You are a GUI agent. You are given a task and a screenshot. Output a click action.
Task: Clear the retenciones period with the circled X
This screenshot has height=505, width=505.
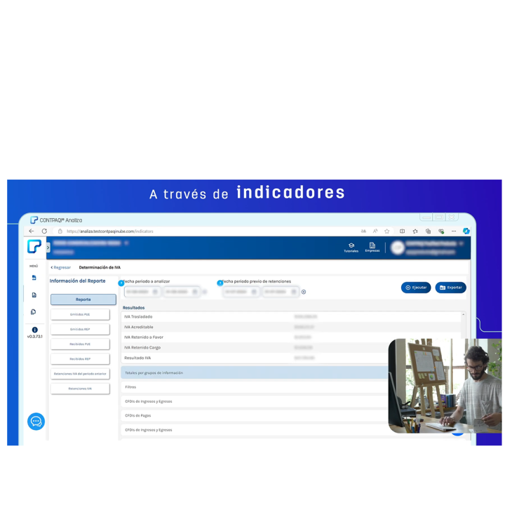[x=304, y=292]
